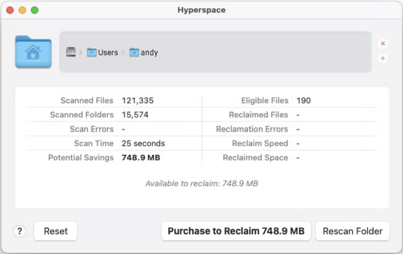
Task: Zoom window with green traffic light
Action: [34, 10]
